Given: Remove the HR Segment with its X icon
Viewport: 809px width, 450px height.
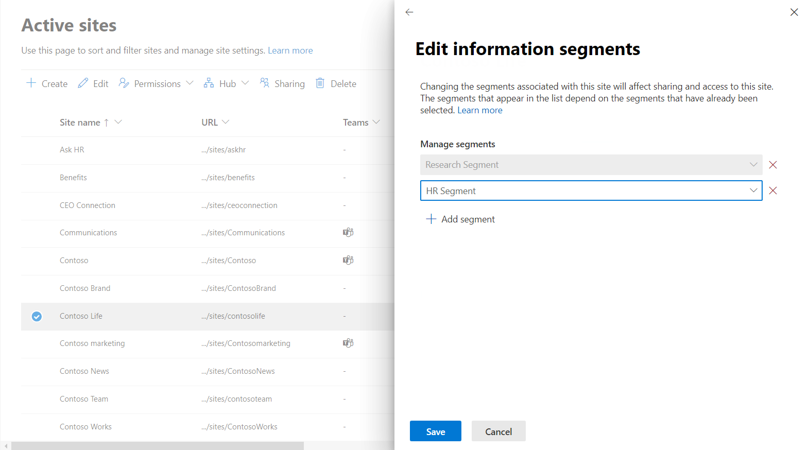Looking at the screenshot, I should (772, 191).
